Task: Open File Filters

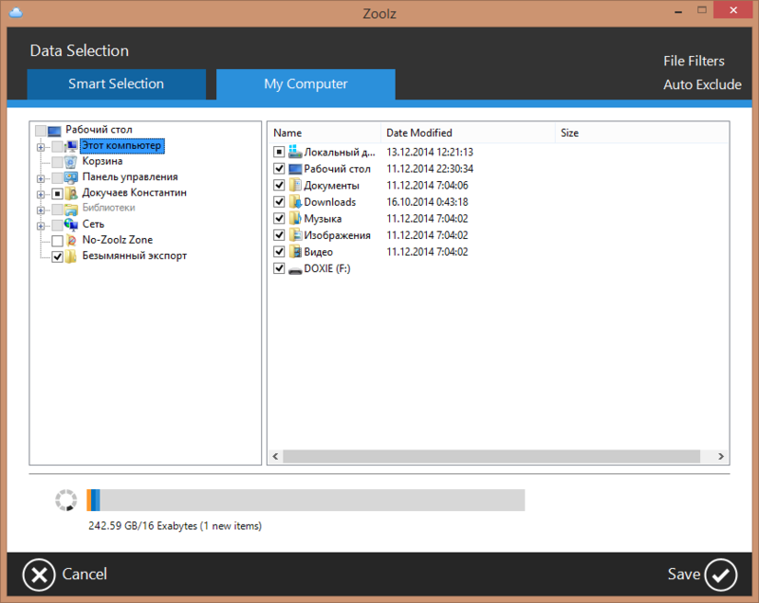Action: (694, 61)
